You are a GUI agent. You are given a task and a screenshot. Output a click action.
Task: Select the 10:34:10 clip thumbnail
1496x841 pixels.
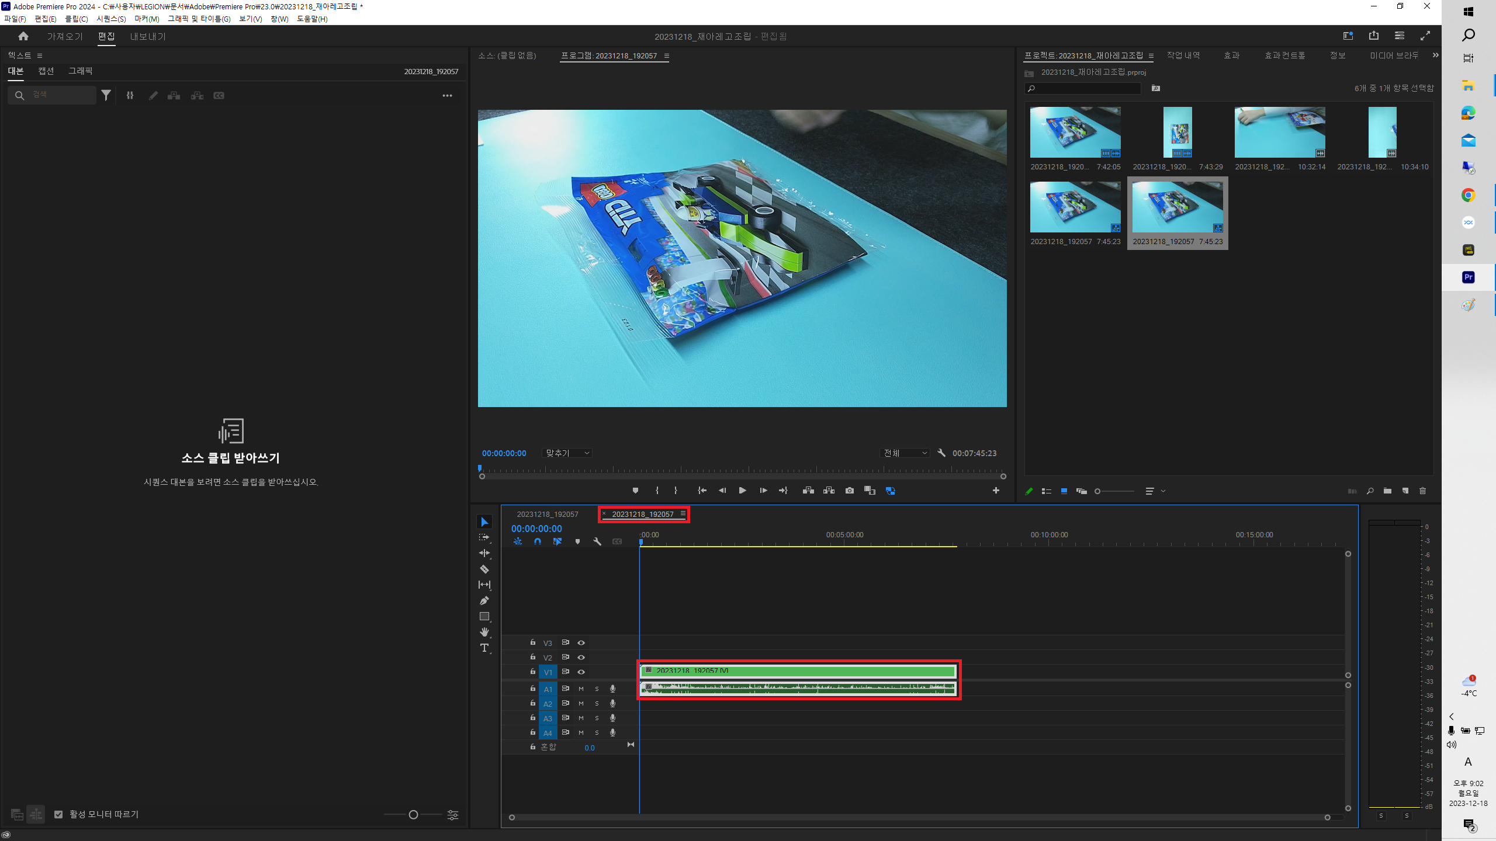pos(1382,133)
